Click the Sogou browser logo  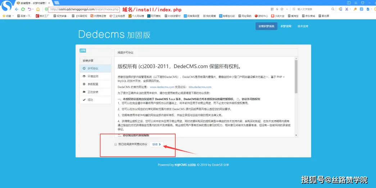7,6
